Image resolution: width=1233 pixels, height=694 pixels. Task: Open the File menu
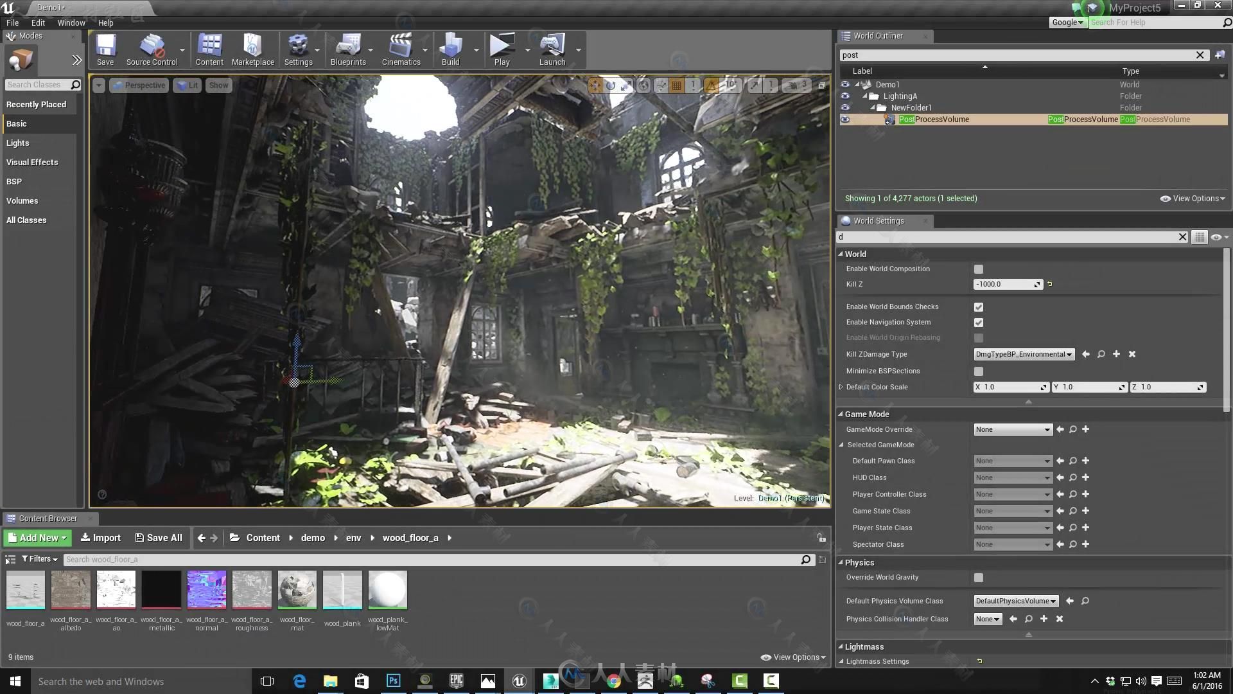coord(12,22)
